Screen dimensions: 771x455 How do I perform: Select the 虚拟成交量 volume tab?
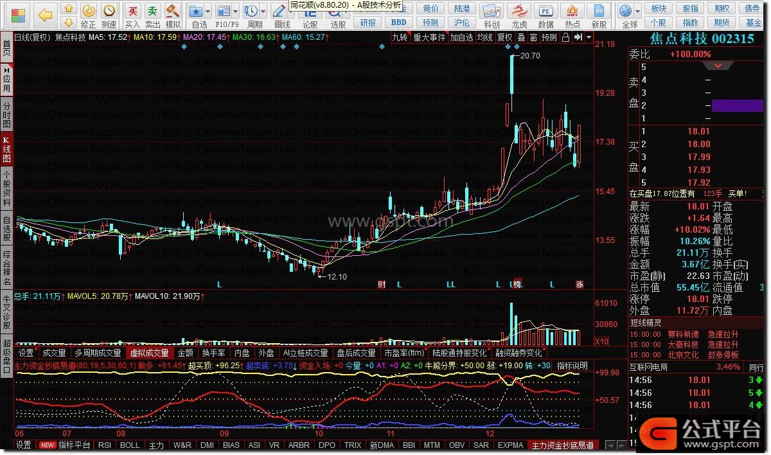pos(149,353)
